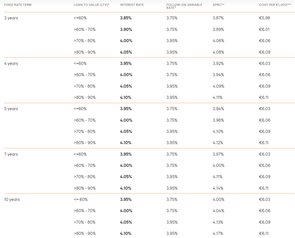Image resolution: width=295 pixels, height=238 pixels.
Task: Click the Fixed Rate Term column header
Action: tap(18, 5)
